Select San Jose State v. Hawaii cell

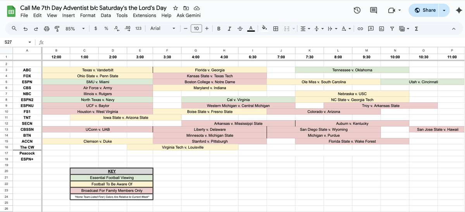[x=437, y=129]
